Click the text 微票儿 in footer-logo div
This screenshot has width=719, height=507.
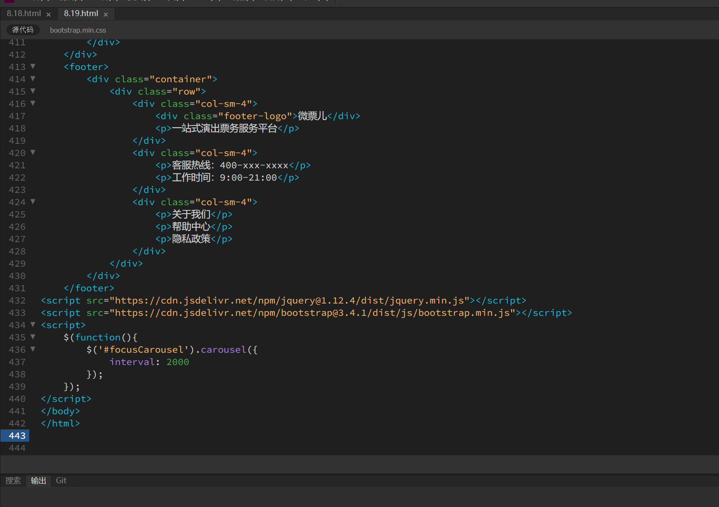[312, 116]
